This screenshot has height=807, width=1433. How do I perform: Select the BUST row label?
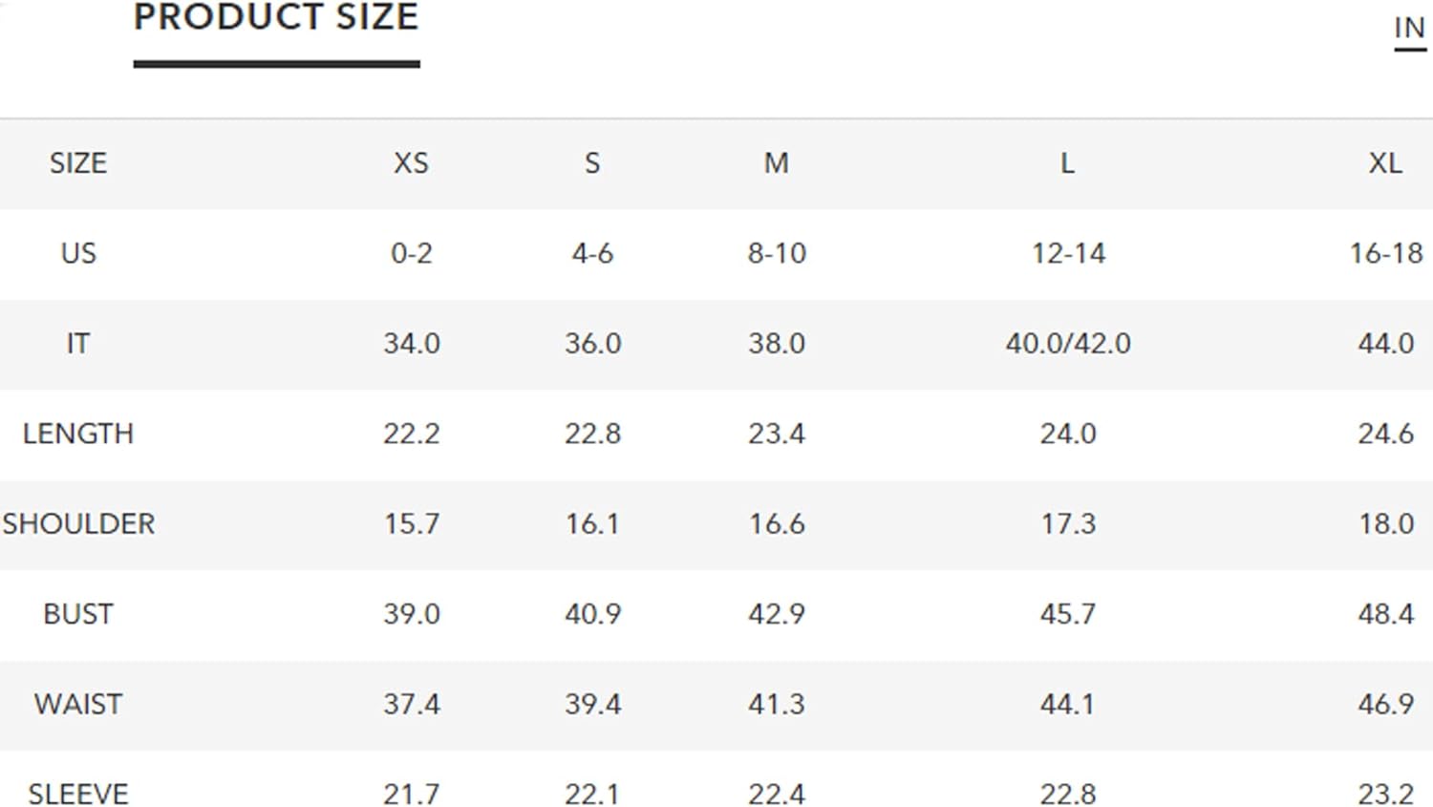tap(78, 613)
